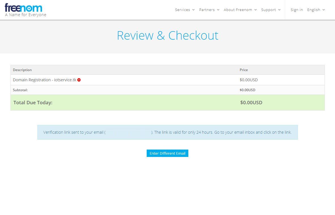
Task: Expand the Support chevron arrow
Action: click(279, 10)
